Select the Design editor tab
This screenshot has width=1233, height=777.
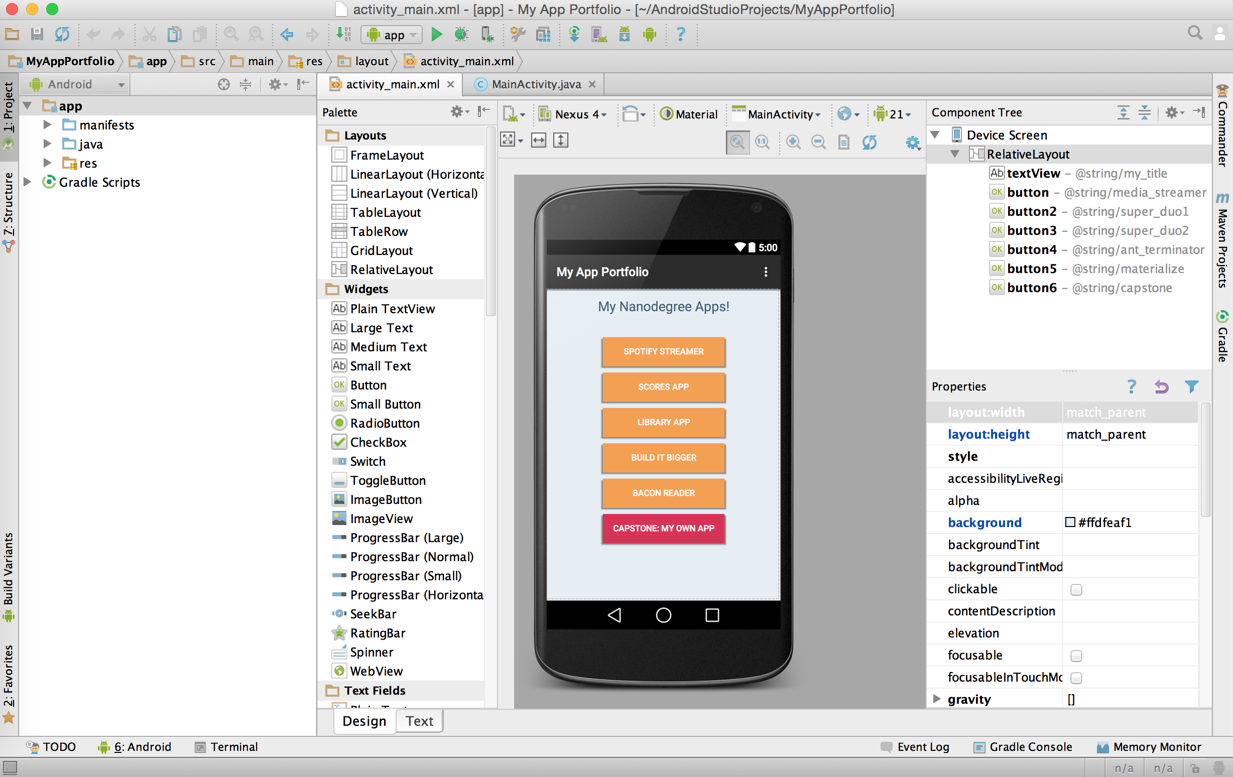tap(364, 721)
